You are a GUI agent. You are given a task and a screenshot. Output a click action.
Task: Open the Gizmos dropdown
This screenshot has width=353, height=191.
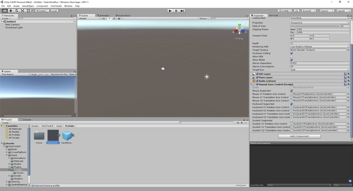point(203,19)
